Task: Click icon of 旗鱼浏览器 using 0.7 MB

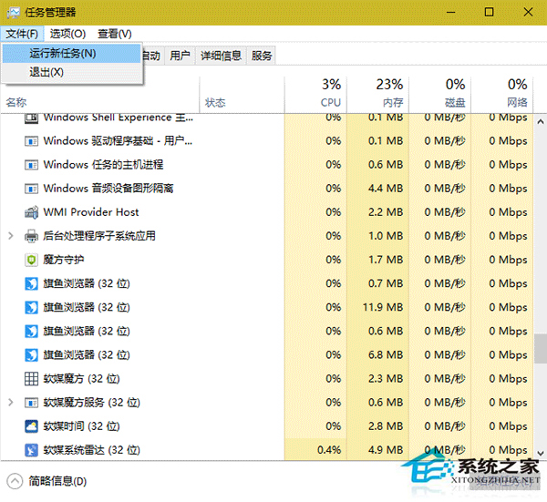Action: point(31,283)
